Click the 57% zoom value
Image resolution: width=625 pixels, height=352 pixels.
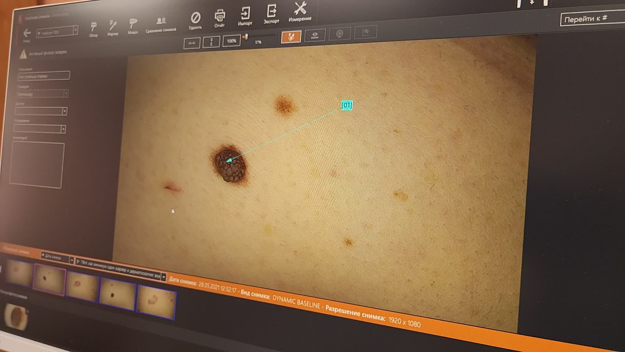[x=258, y=42]
